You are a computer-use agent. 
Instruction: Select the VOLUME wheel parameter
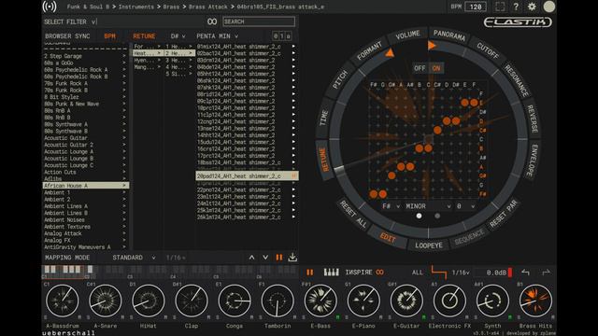coord(408,35)
